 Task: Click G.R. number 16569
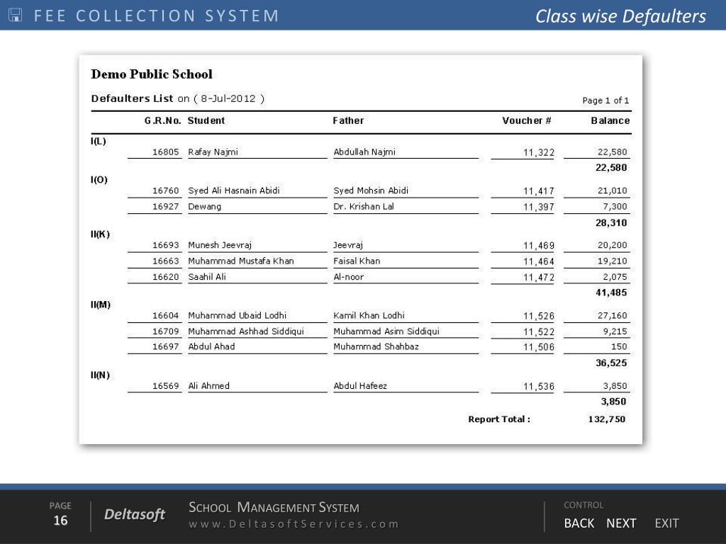click(x=166, y=386)
